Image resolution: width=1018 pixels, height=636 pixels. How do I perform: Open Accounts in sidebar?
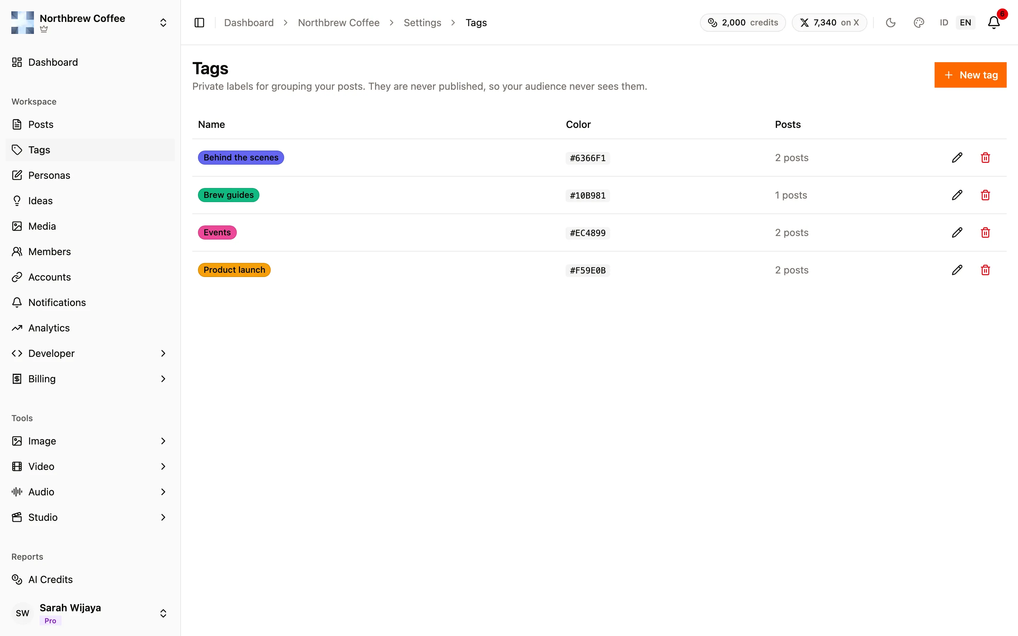click(x=90, y=277)
